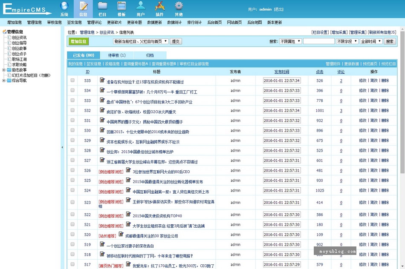Open the 查询重复标题A link
This screenshot has height=269, width=405.
[136, 64]
